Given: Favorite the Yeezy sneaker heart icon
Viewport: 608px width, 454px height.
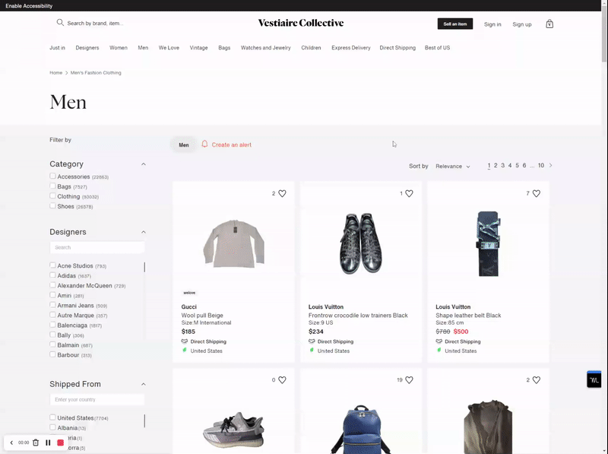Looking at the screenshot, I should coord(282,380).
